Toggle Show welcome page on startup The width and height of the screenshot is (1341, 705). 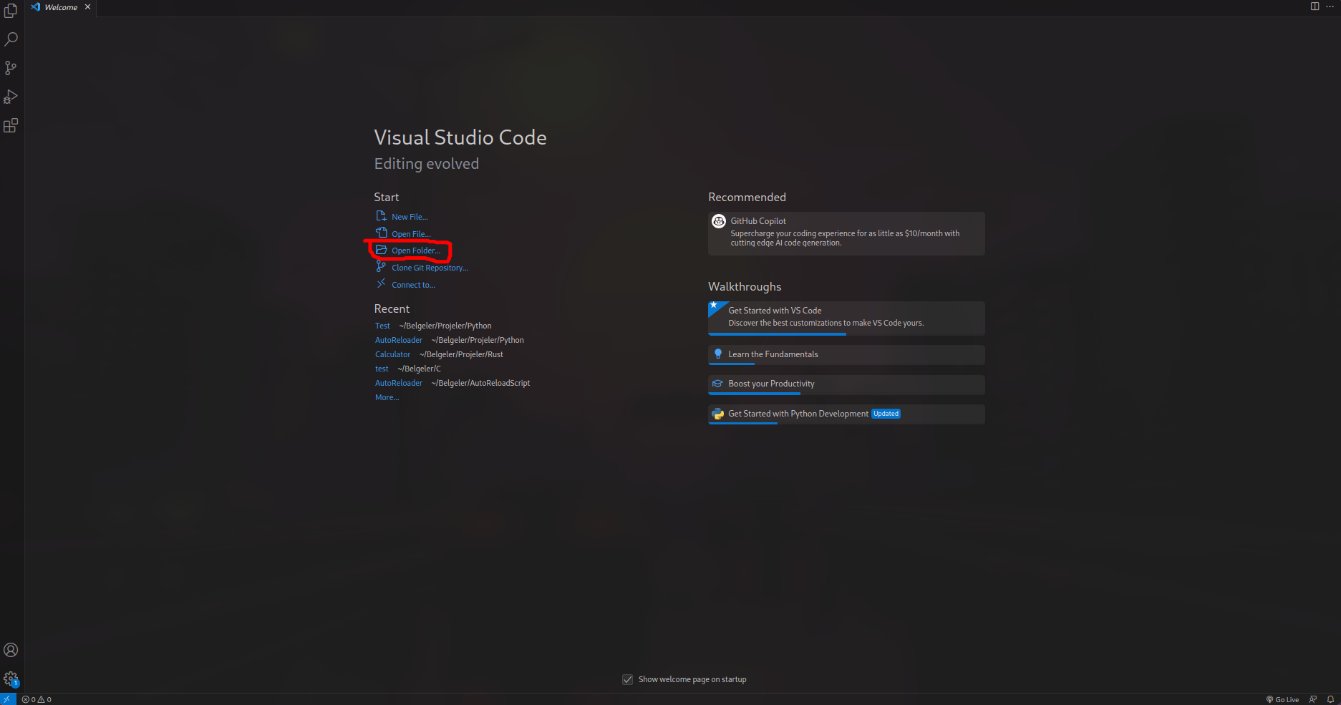tap(628, 679)
